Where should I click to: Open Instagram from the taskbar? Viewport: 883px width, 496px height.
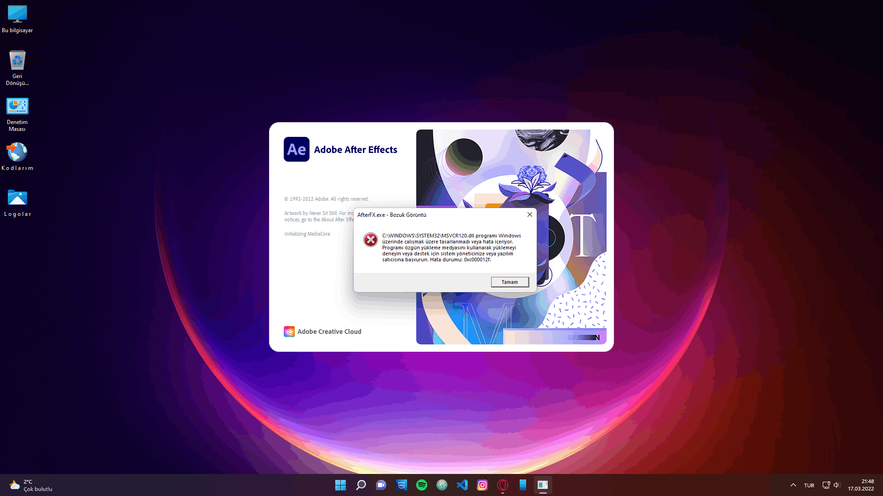tap(482, 485)
